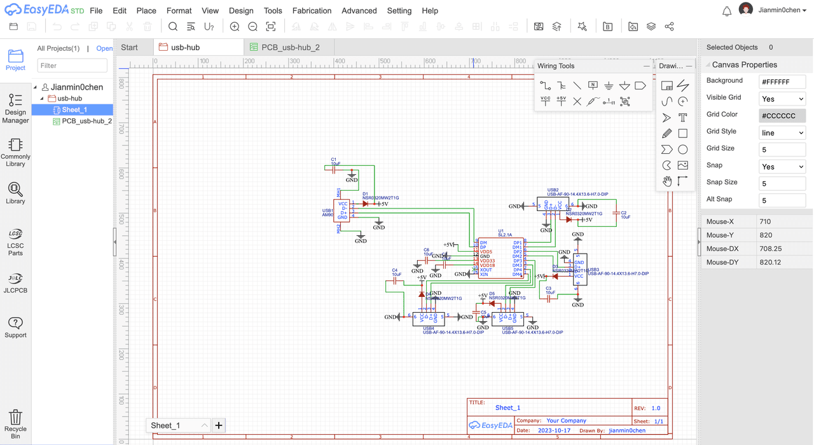Collapse the Canvas Properties section
Image resolution: width=814 pixels, height=445 pixels.
tap(707, 65)
